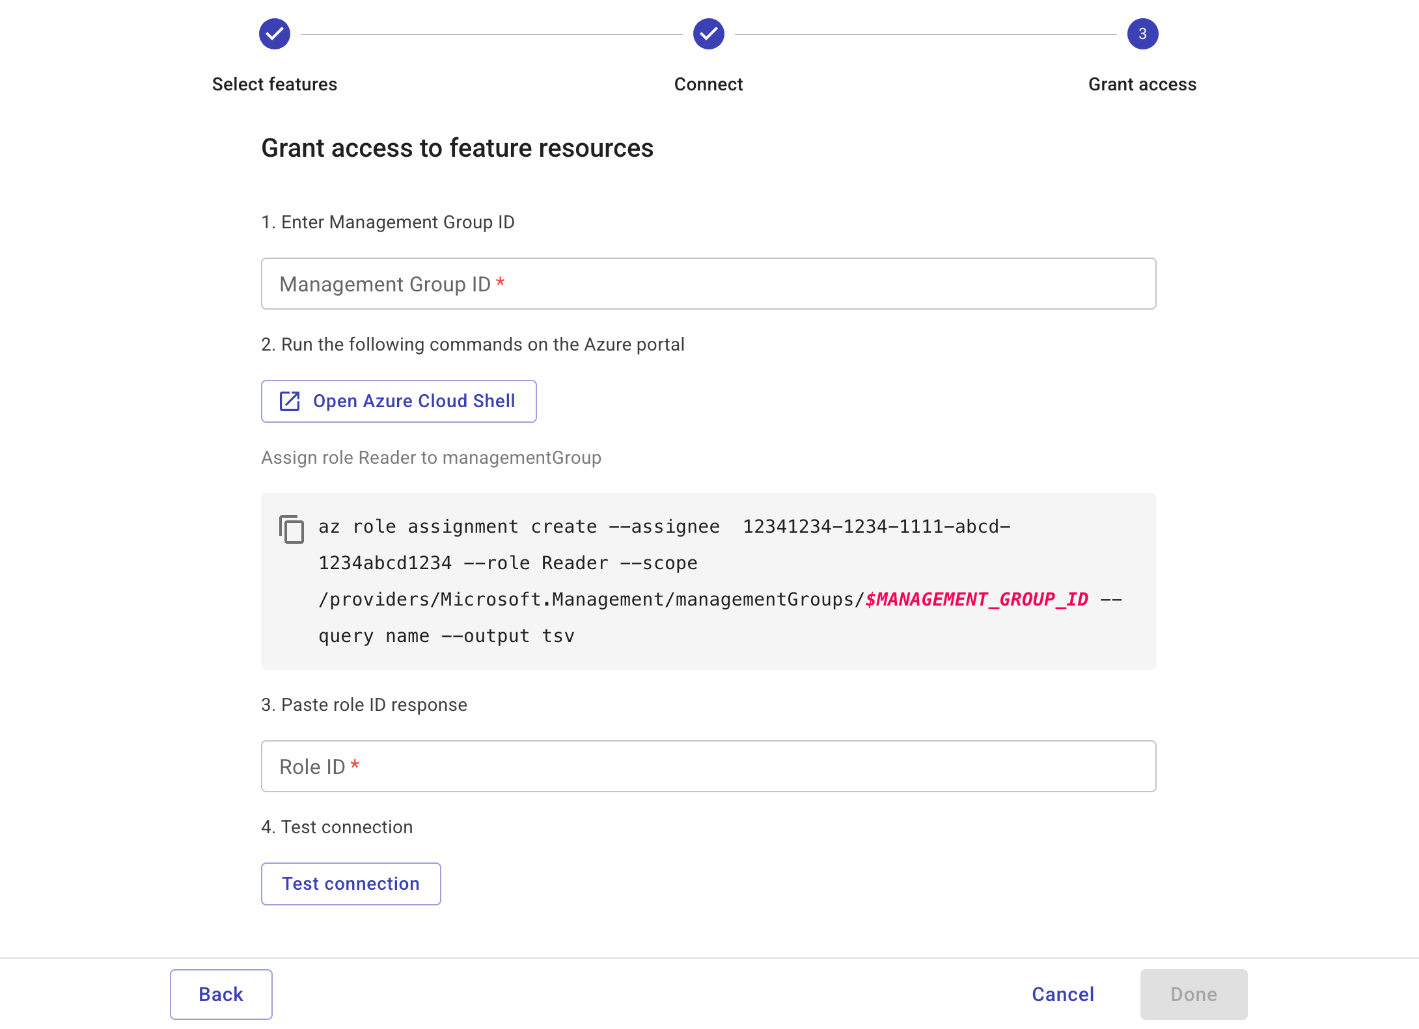This screenshot has width=1419, height=1029.
Task: Click inside the Role ID field
Action: pyautogui.click(x=708, y=766)
